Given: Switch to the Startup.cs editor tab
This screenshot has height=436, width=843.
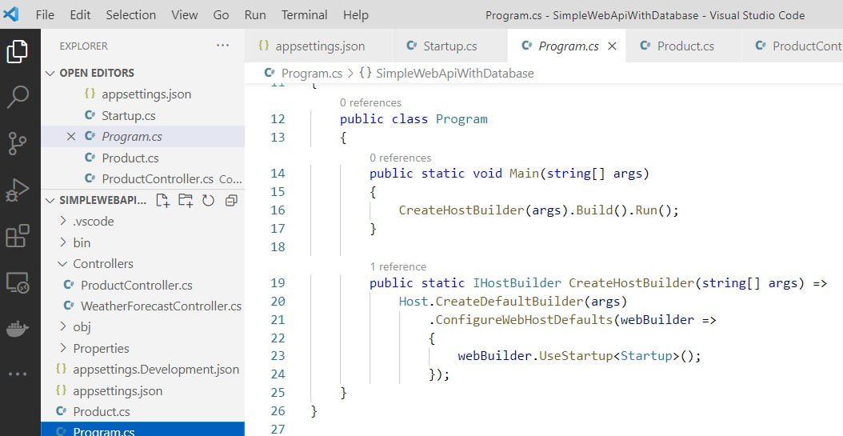Looking at the screenshot, I should 449,46.
